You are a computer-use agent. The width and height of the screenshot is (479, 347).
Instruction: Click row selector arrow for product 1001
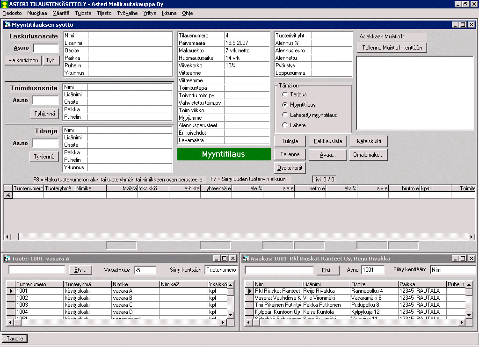pyautogui.click(x=11, y=291)
